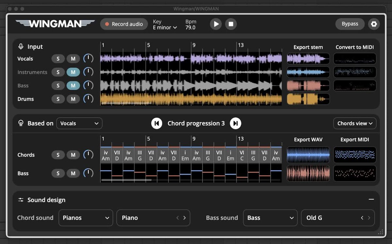Image resolution: width=392 pixels, height=244 pixels.
Task: Open the Key E minor dropdown
Action: click(x=165, y=27)
